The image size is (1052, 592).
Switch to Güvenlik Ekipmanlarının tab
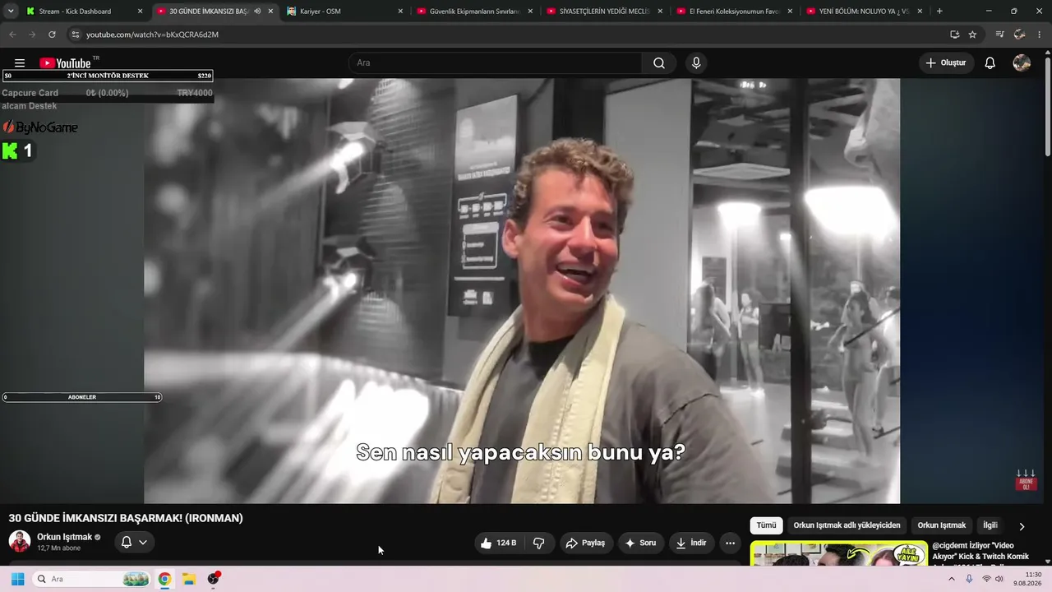(475, 12)
